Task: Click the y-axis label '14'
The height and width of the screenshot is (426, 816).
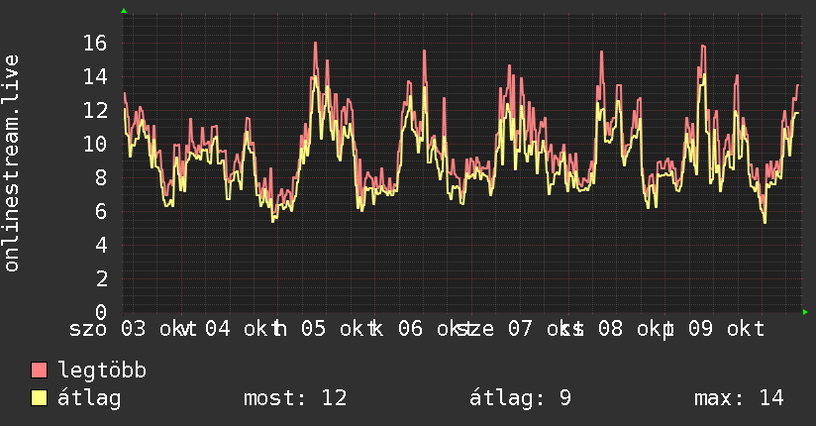Action: pos(95,77)
